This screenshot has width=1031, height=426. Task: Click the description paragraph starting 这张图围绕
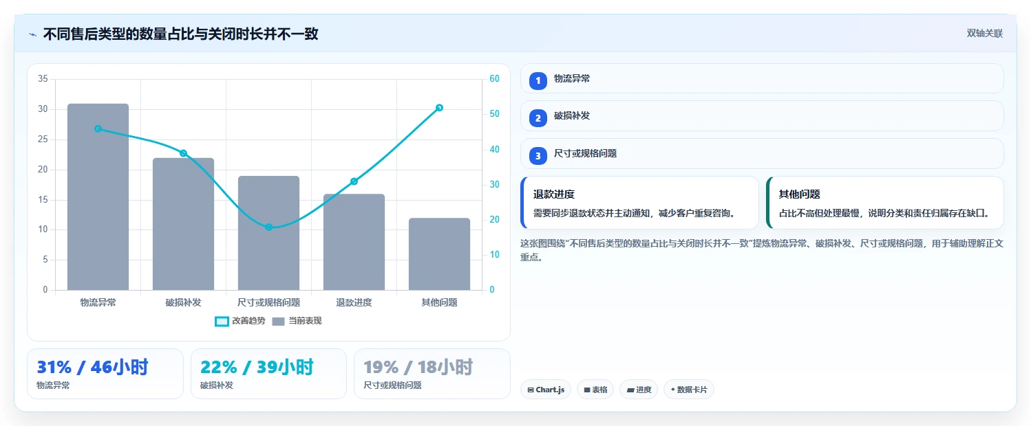(762, 250)
